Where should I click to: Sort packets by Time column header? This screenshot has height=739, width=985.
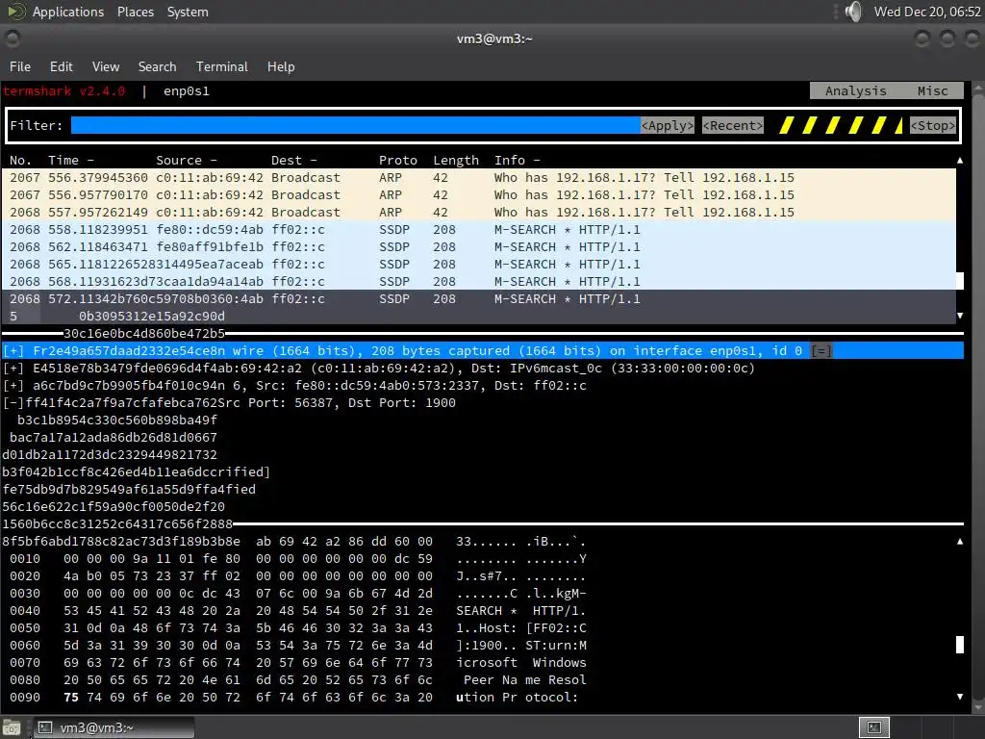pos(71,161)
